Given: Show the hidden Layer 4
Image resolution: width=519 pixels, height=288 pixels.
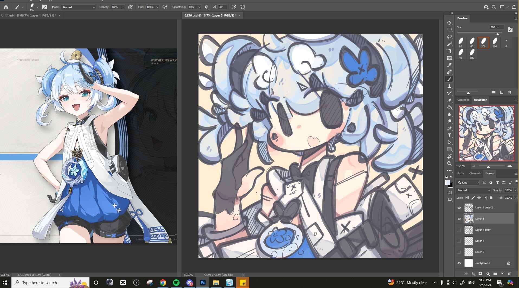Looking at the screenshot, I should tap(459, 241).
